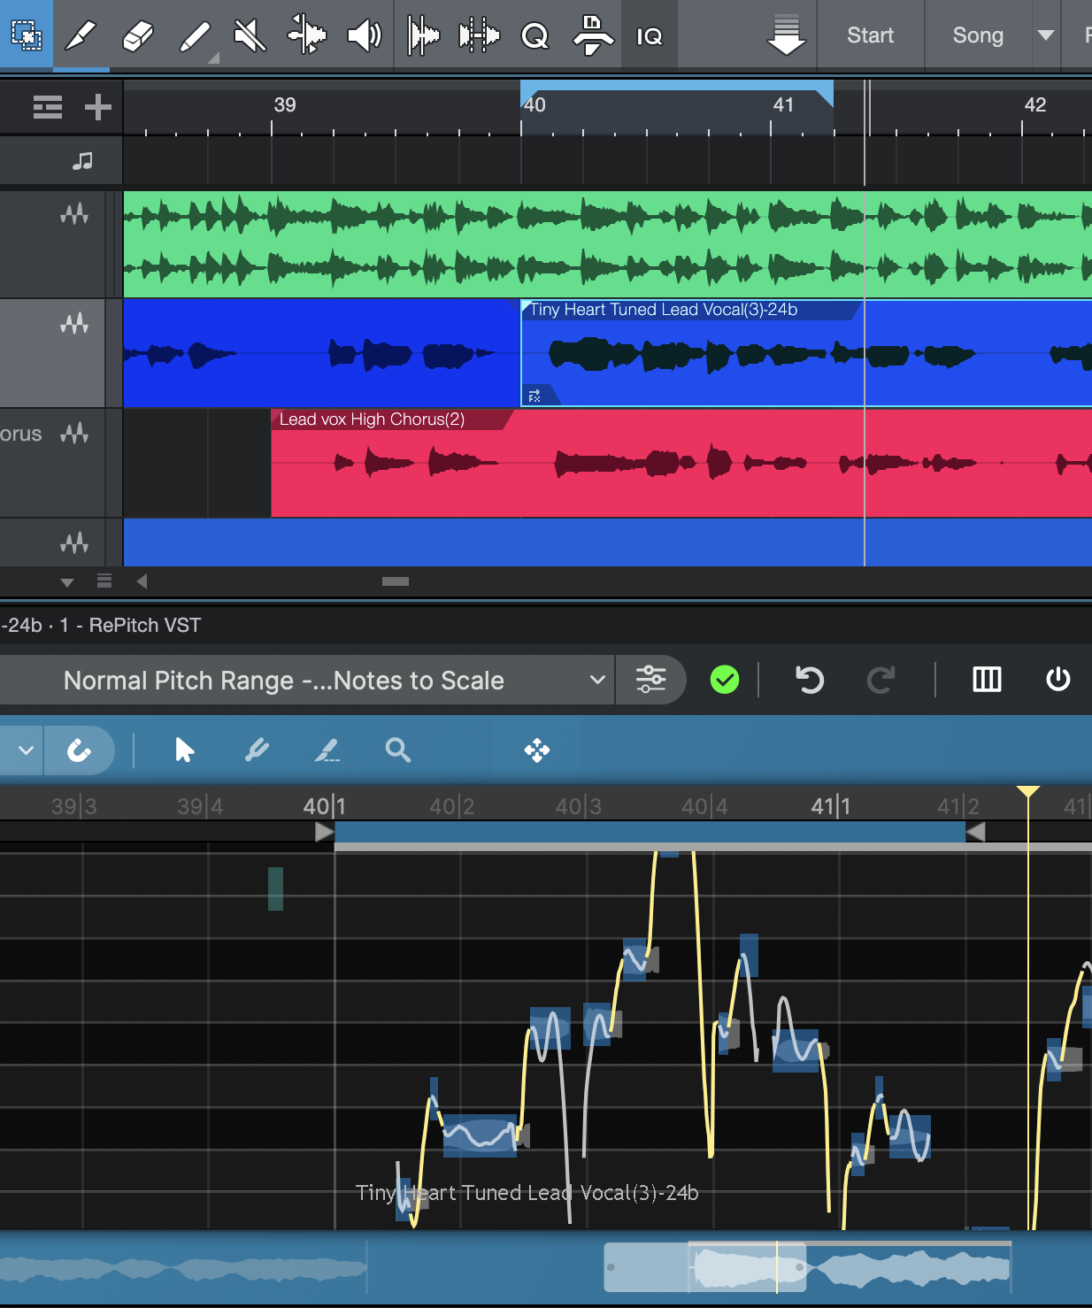The image size is (1092, 1308).
Task: Toggle the IQ button
Action: 650,36
